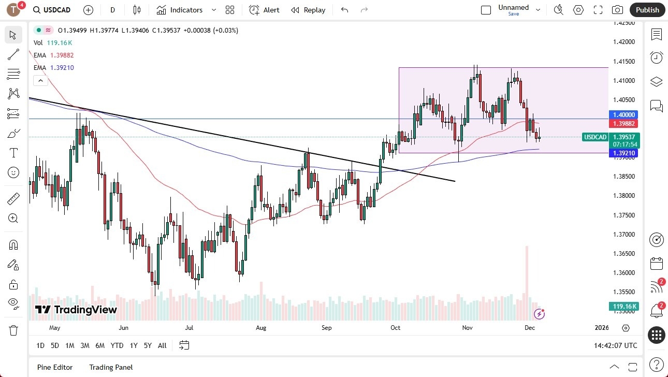Toggle Magnet mode in the drawing toolbar
This screenshot has width=668, height=377.
coord(13,244)
